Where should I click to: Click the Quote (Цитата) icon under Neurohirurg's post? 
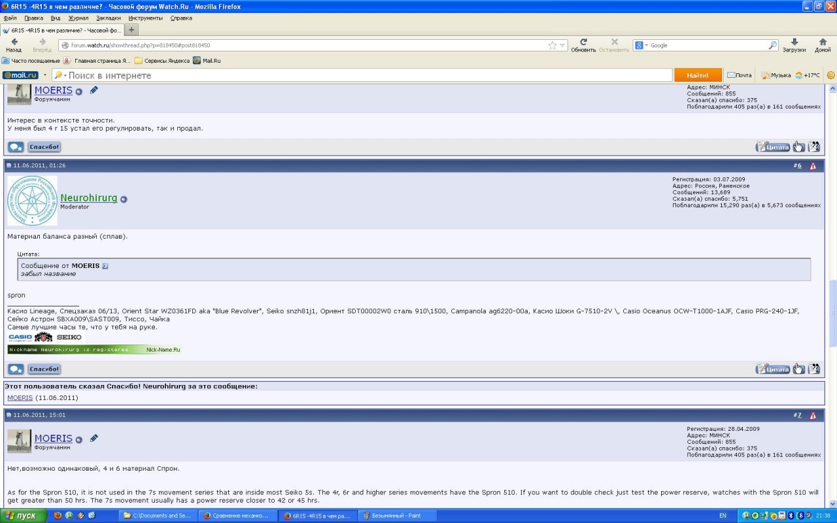(x=773, y=369)
